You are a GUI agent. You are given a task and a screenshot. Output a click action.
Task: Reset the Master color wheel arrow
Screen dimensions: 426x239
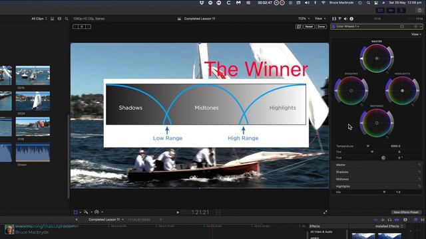coord(387,72)
